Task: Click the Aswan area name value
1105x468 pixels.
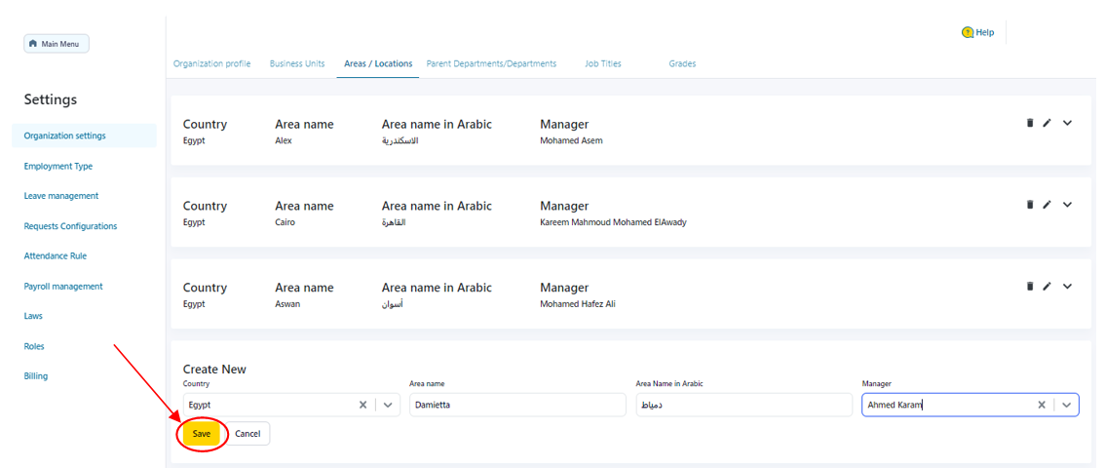Action: coord(287,304)
